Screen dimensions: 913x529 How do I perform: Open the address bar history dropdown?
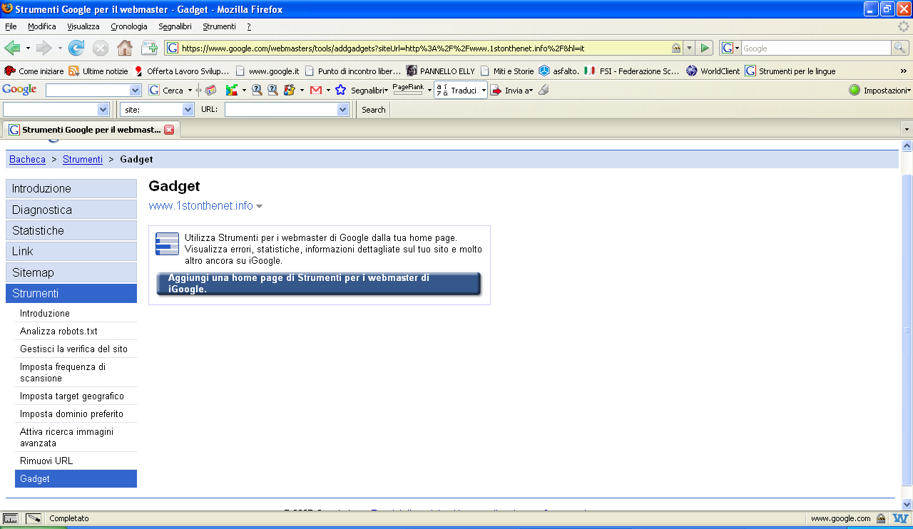click(689, 48)
